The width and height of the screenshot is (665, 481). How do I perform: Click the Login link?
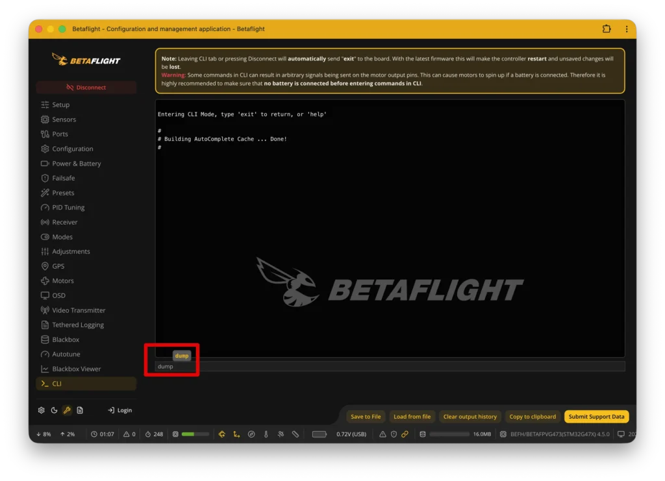(120, 410)
